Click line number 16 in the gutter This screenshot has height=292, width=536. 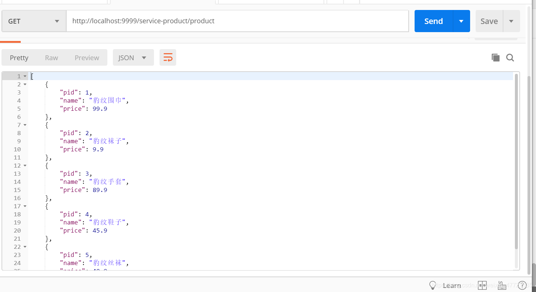17,198
